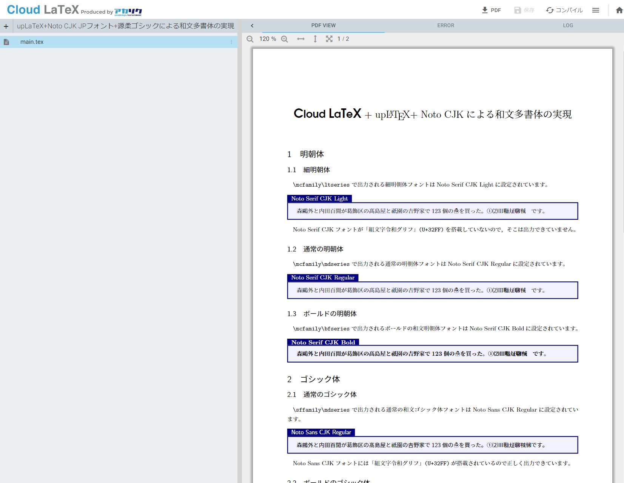The height and width of the screenshot is (483, 624).
Task: Add a new file with plus icon
Action: 6,26
